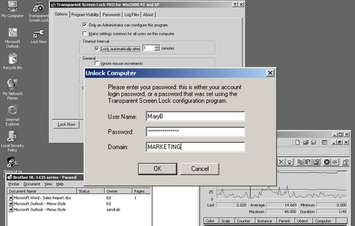
Task: Click the Freeze Display red circle icon
Action: (x=327, y=162)
